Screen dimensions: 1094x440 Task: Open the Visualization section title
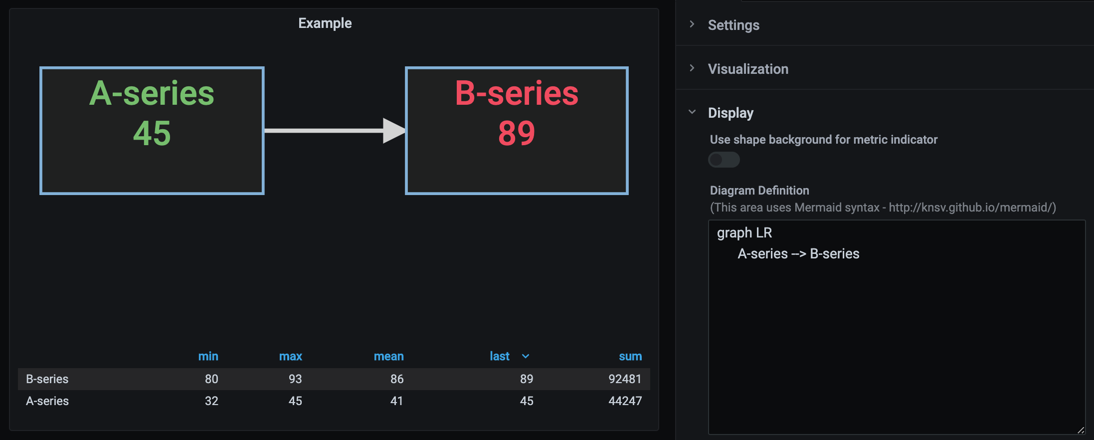[x=748, y=69]
